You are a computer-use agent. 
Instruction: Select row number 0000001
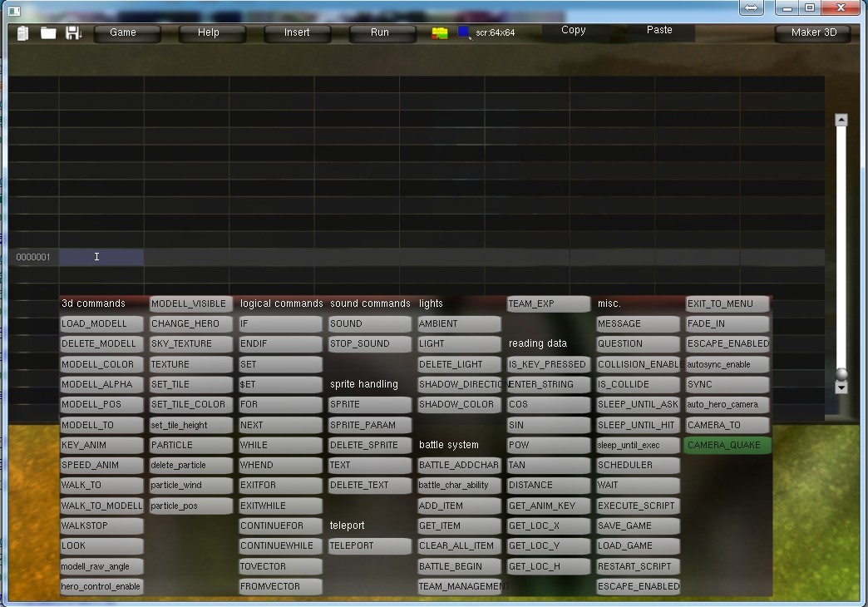click(33, 257)
